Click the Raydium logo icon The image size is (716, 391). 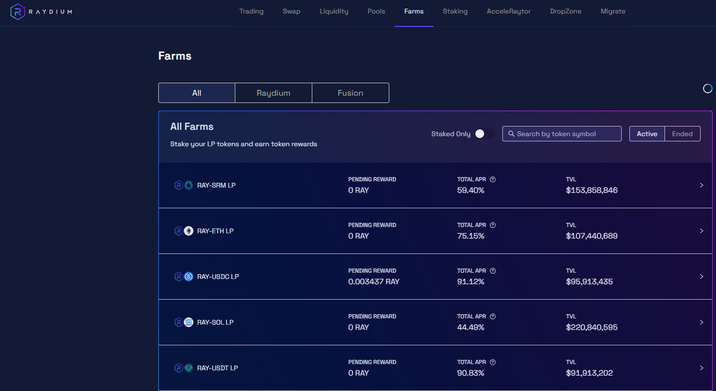17,12
